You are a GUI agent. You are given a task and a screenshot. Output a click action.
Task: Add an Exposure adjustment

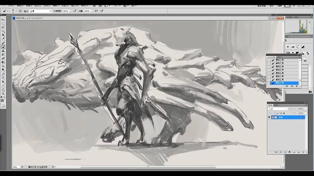(x=303, y=47)
